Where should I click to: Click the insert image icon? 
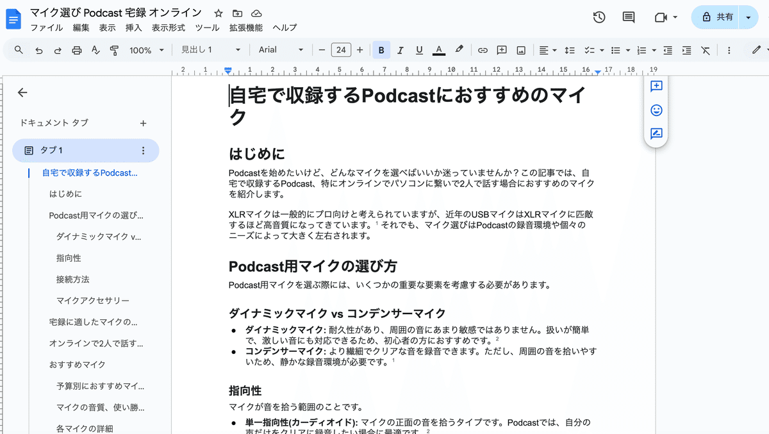point(521,50)
